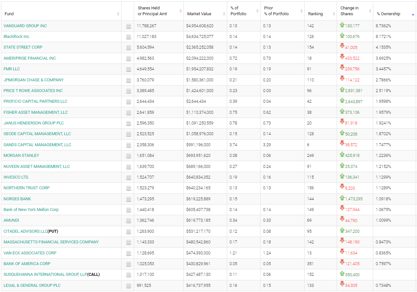Click grid icon for LEGAL & GENERAL GROUP

click(128, 286)
